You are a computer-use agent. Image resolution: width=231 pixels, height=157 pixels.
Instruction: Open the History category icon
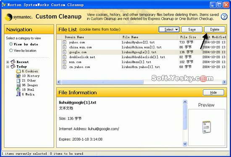coord(18,76)
